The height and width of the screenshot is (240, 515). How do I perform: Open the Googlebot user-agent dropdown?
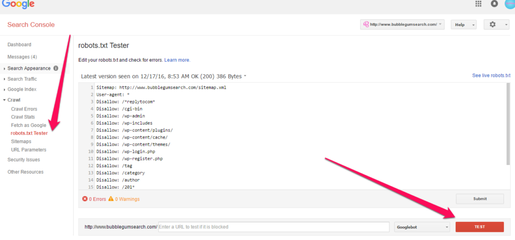point(422,227)
